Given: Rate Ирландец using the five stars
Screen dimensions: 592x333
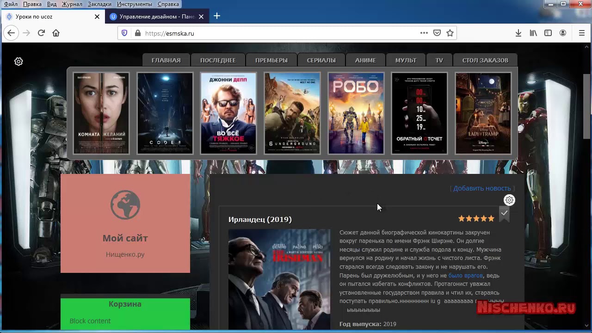Looking at the screenshot, I should tap(476, 218).
